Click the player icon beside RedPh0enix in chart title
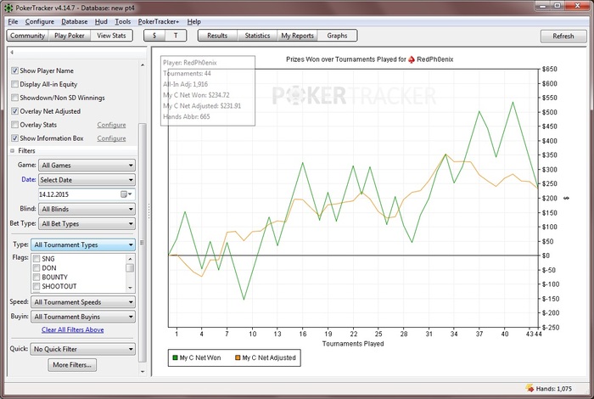 (x=412, y=60)
